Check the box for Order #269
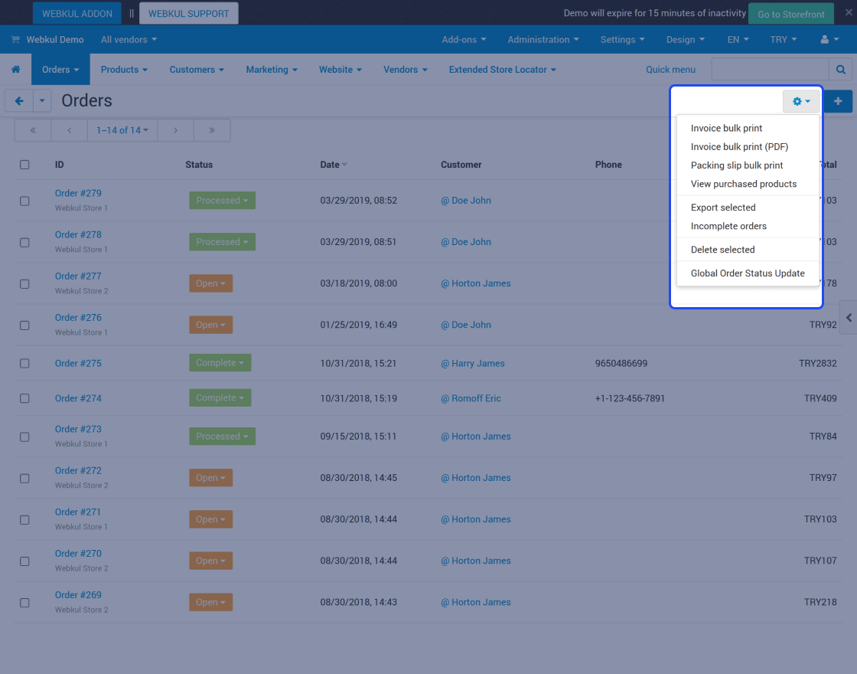The image size is (857, 674). coord(24,603)
